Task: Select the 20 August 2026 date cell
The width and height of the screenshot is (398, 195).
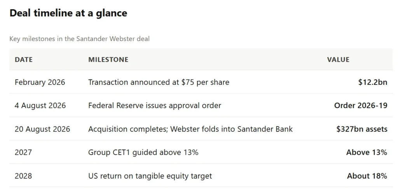Action: click(x=42, y=129)
